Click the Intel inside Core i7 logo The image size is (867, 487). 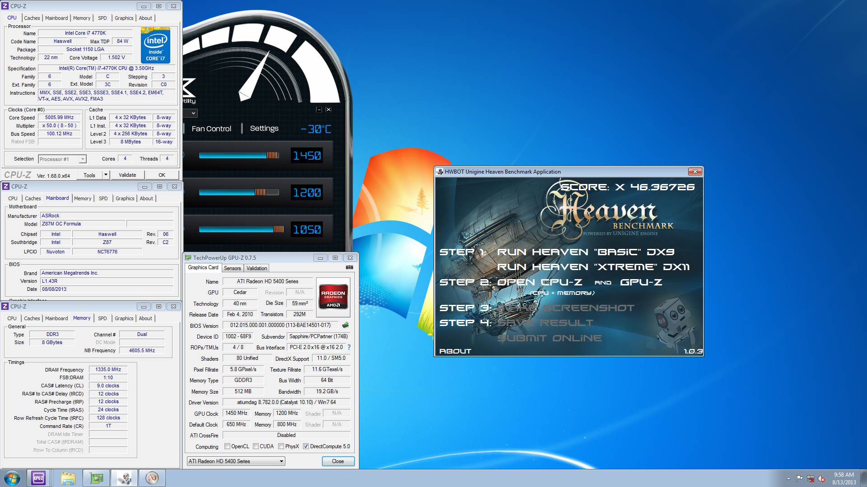tap(155, 45)
